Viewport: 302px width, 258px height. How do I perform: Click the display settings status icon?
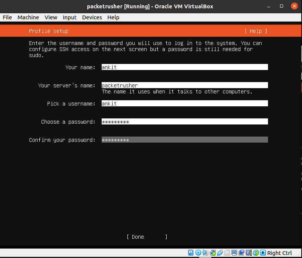pyautogui.click(x=234, y=253)
